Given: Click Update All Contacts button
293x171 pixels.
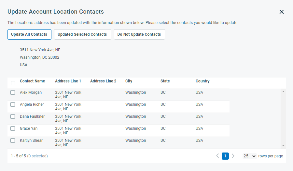Looking at the screenshot, I should tap(29, 34).
